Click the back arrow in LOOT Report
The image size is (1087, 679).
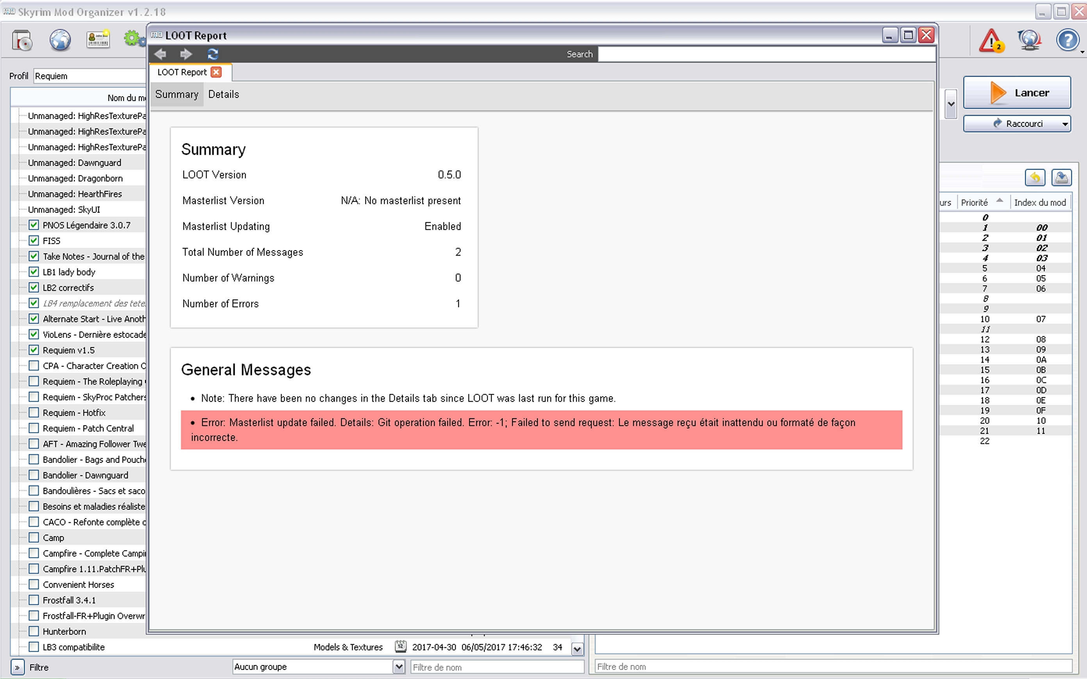coord(161,54)
